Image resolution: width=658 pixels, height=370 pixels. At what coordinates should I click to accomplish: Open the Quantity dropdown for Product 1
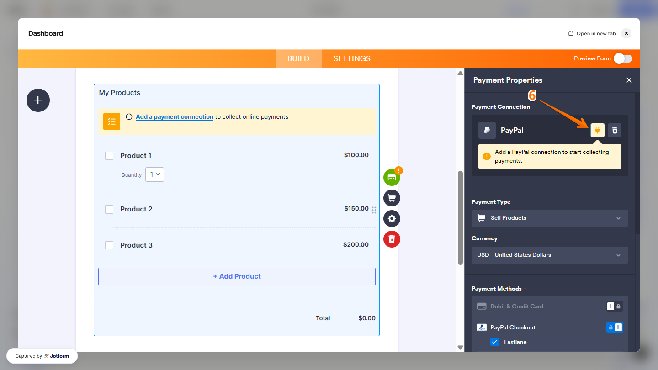[154, 174]
